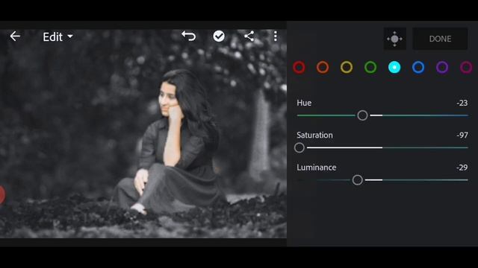
Task: Tap the photo preview of the seated woman
Action: [x=143, y=134]
